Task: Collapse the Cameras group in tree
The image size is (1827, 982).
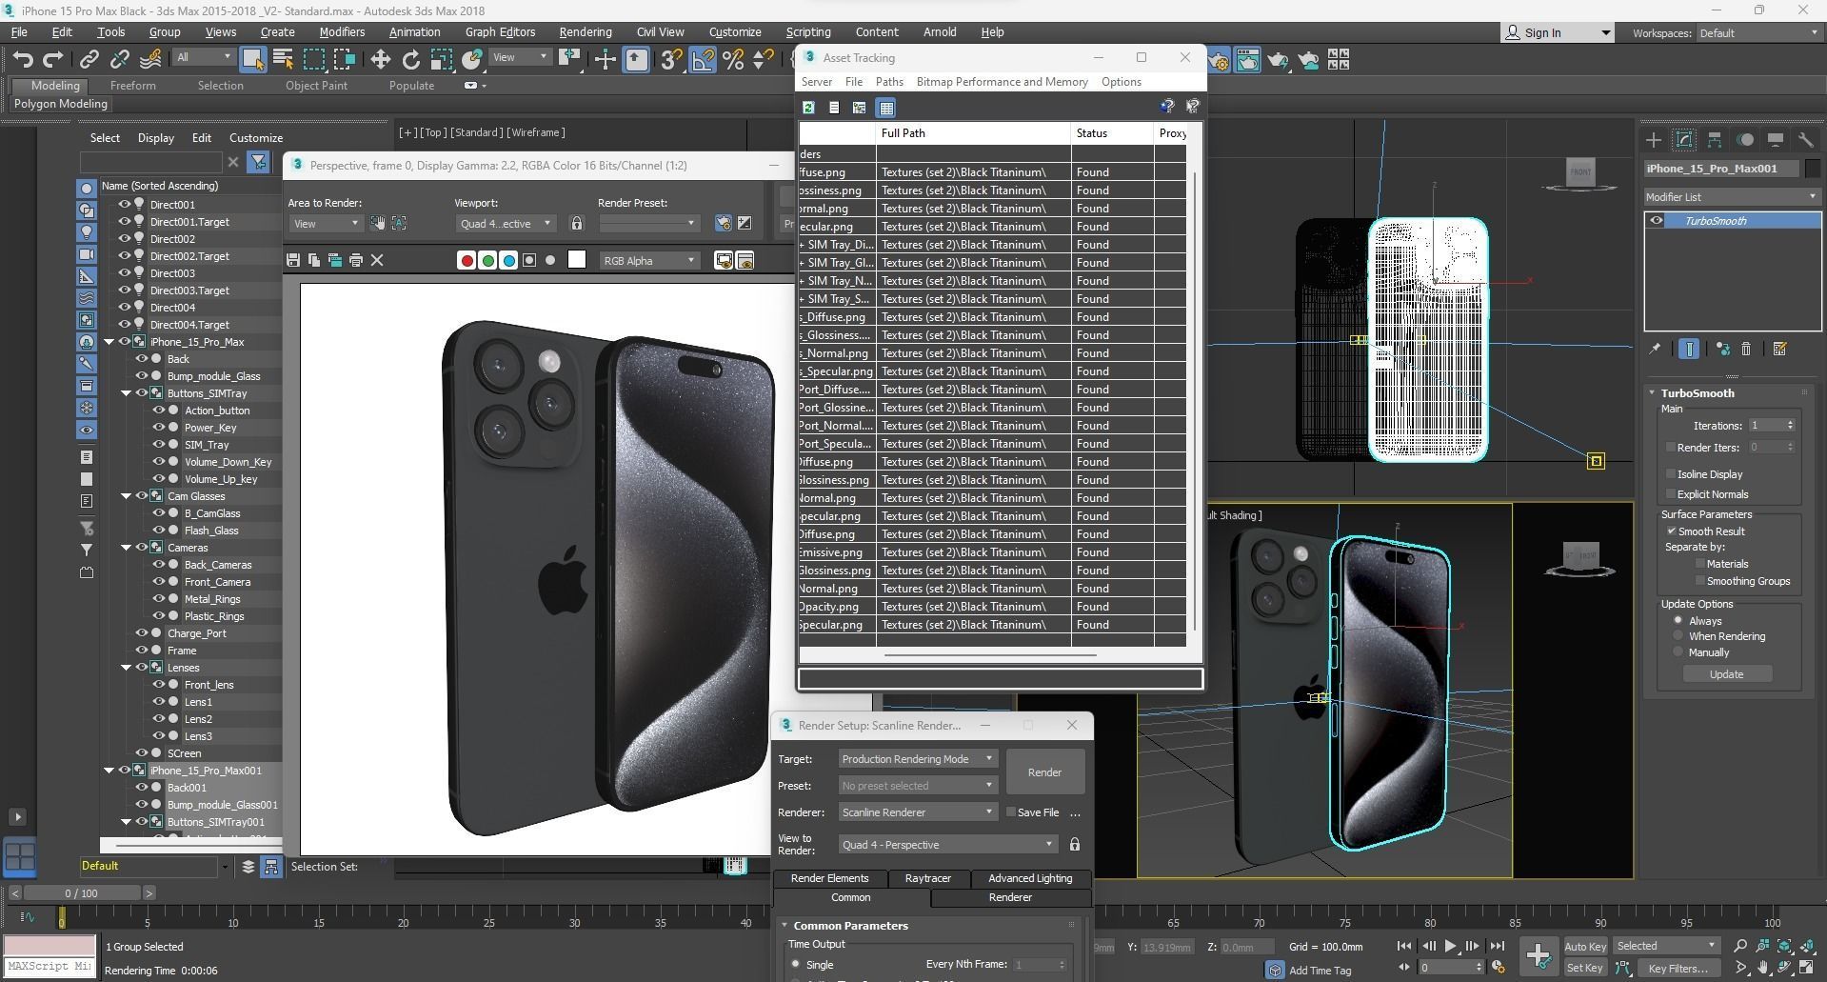Action: (x=126, y=548)
